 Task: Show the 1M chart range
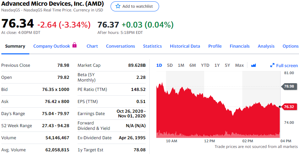point(181,65)
